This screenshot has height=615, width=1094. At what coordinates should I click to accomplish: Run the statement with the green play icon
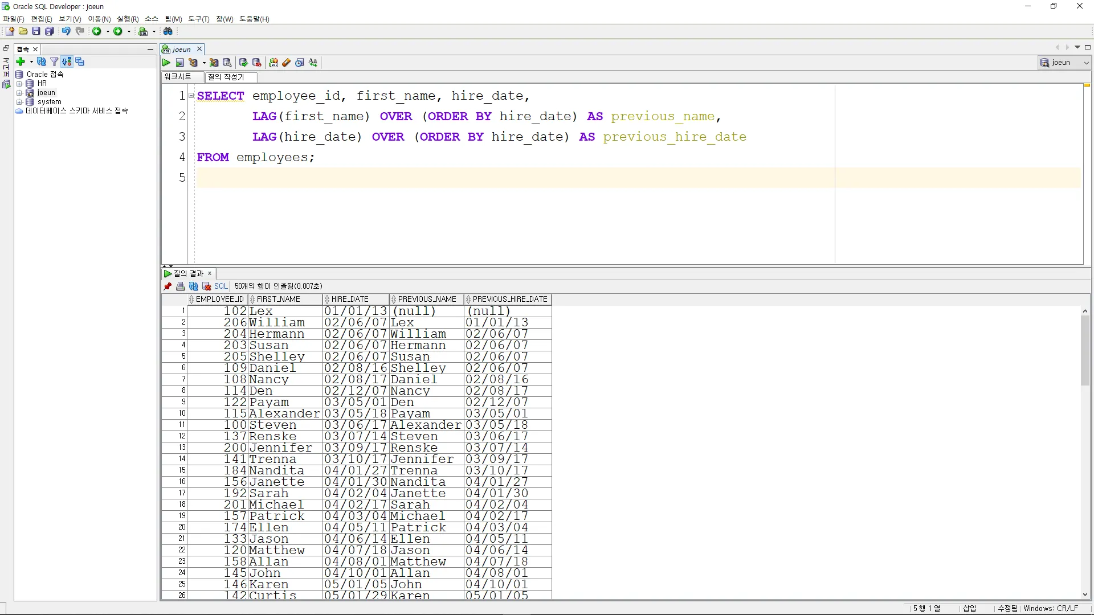(x=166, y=63)
